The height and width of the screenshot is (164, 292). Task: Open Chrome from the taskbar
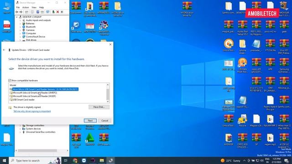click(x=75, y=160)
